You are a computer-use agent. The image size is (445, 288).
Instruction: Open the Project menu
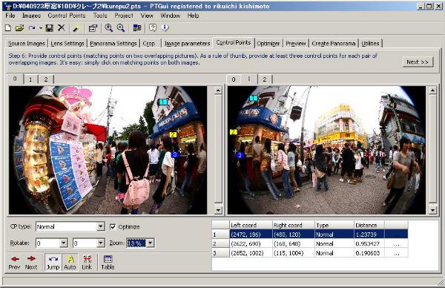[124, 16]
